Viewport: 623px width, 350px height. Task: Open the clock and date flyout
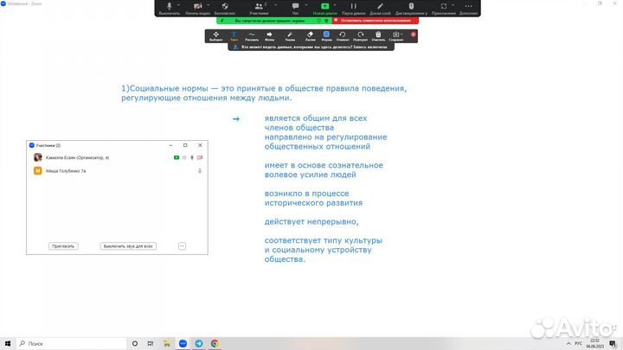tap(594, 344)
